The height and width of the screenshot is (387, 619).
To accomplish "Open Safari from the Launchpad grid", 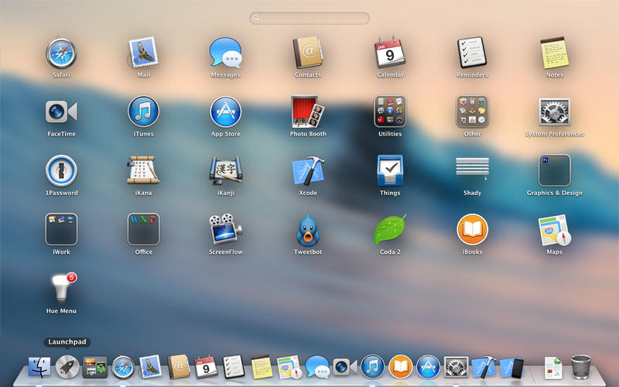I will click(x=61, y=53).
